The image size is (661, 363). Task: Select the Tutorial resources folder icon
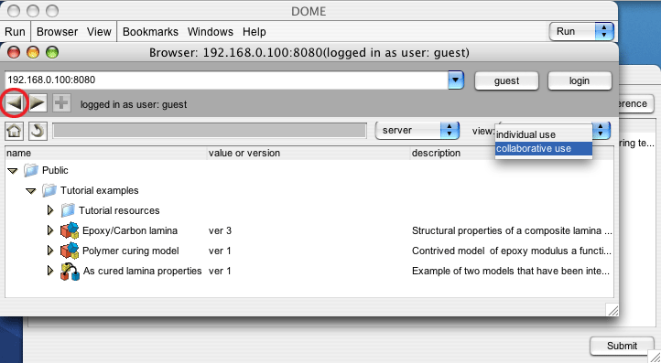click(68, 210)
